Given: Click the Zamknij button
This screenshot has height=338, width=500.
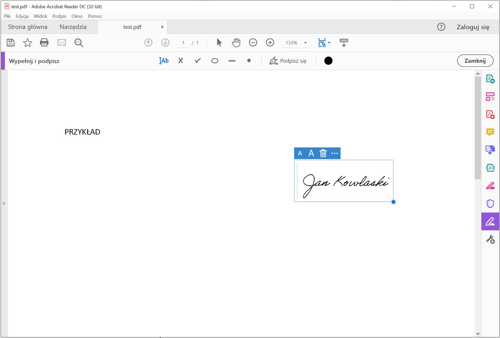Looking at the screenshot, I should pyautogui.click(x=475, y=61).
